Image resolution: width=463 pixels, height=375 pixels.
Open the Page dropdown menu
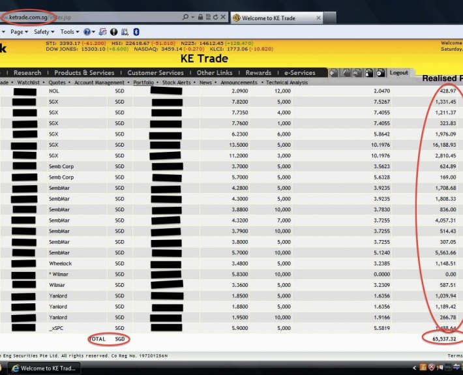pos(19,31)
